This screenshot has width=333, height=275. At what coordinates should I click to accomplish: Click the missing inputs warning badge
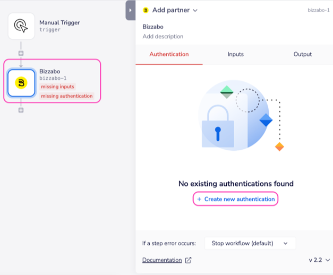57,87
